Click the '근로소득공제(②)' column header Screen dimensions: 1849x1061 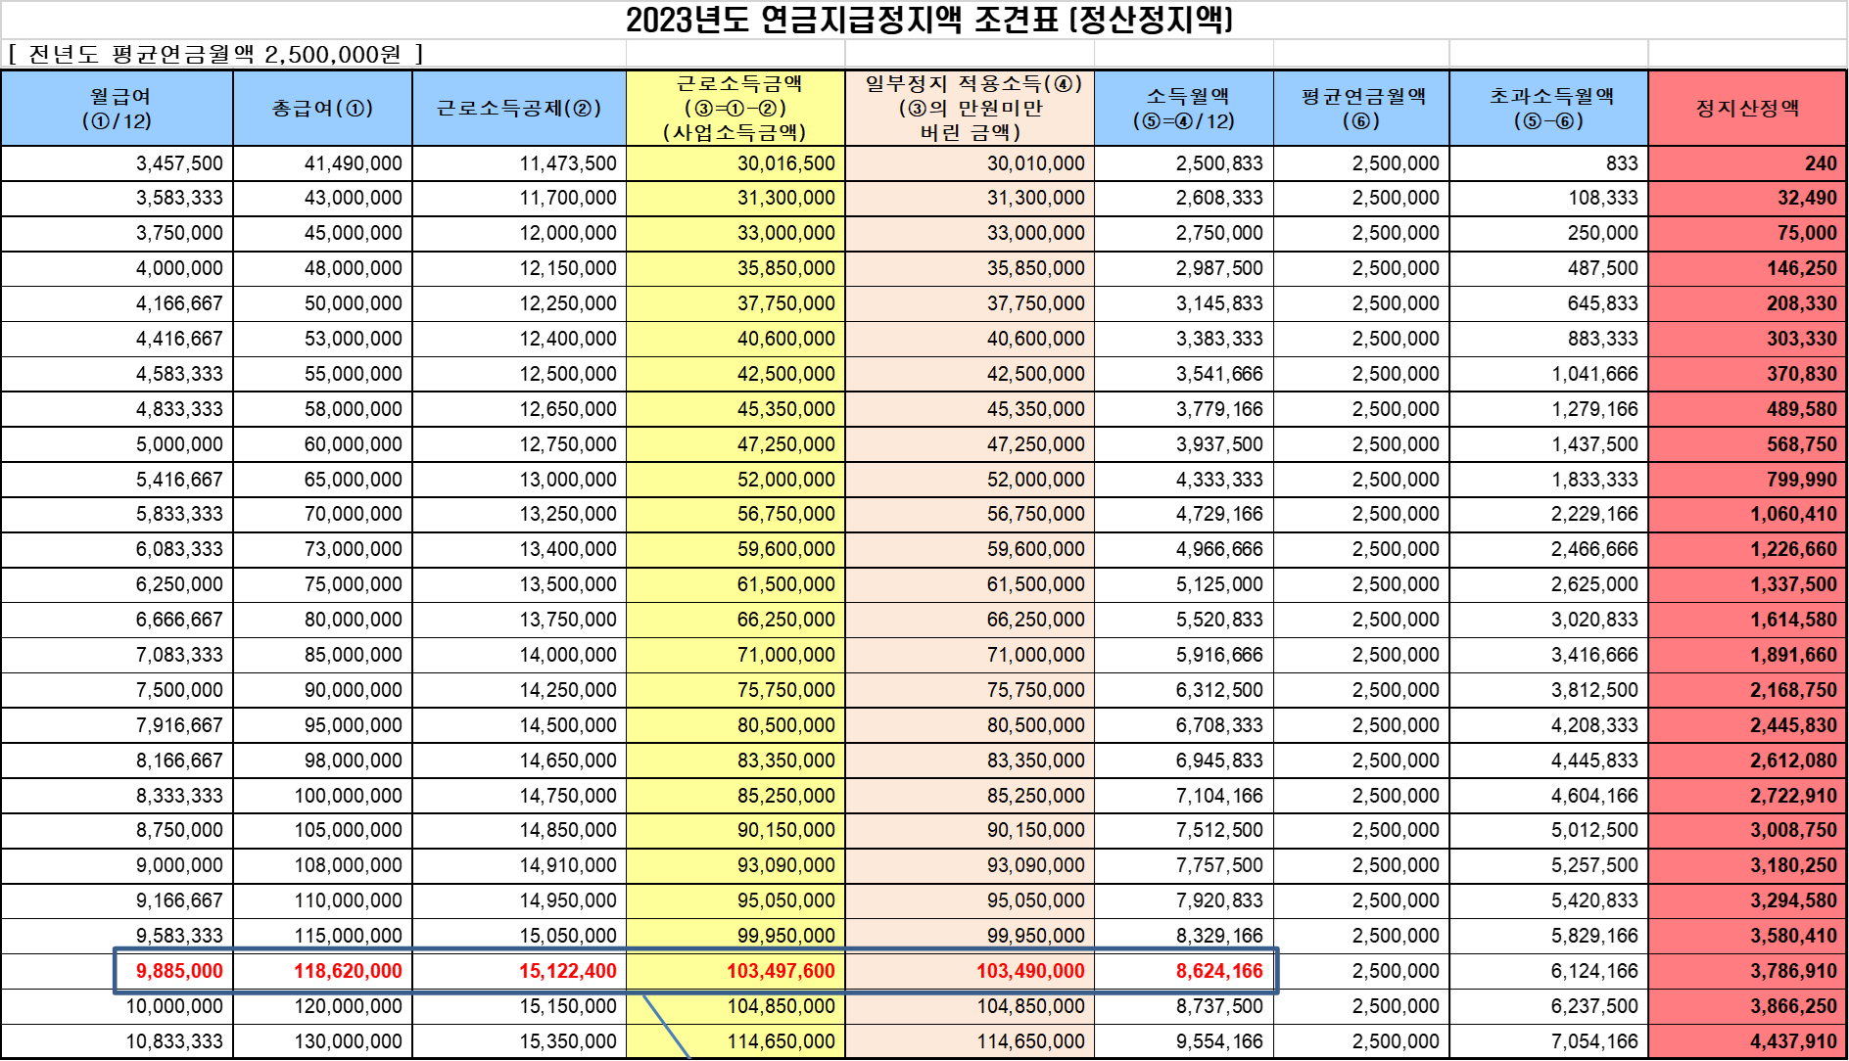(x=519, y=109)
